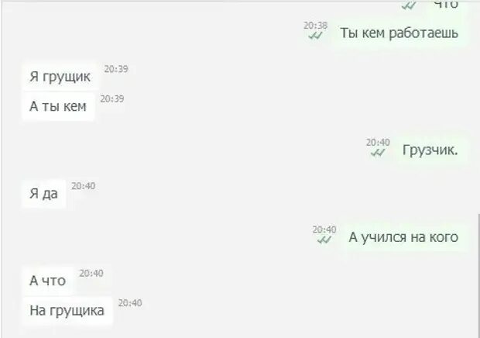Click the read-receipt checkmarks beside "Ты кем работаешь"
480x338 pixels.
coord(315,36)
